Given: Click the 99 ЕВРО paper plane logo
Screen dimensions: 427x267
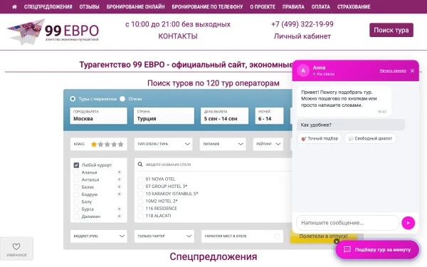Looking at the screenshot, I should [x=53, y=31].
